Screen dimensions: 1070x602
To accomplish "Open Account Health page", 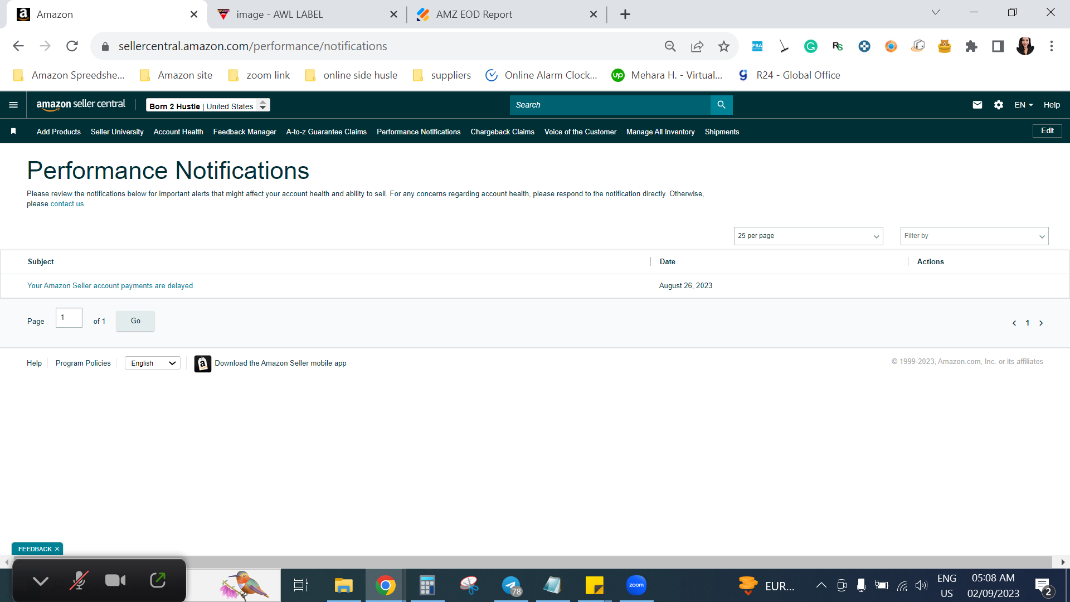I will [178, 132].
